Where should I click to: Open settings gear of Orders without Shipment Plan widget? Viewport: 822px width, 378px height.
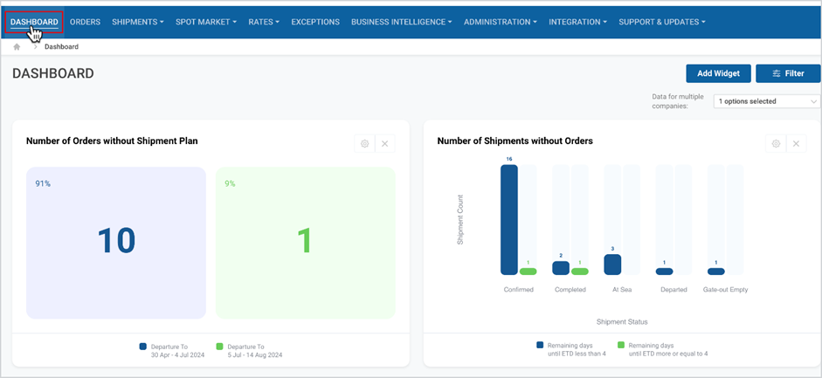[x=365, y=143]
